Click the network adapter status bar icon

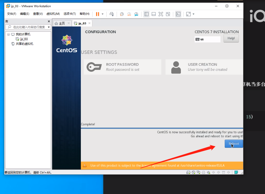199,172
